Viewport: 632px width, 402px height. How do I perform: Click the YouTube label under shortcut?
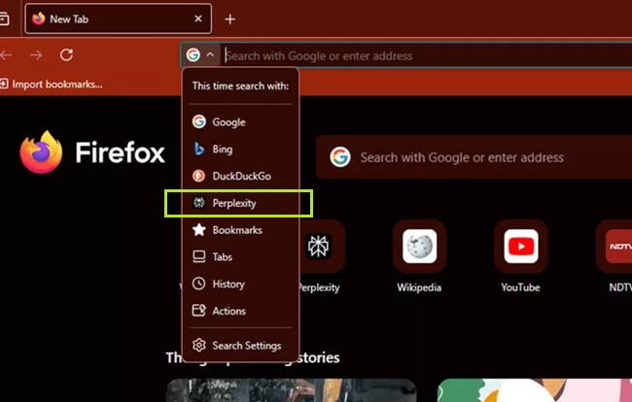pyautogui.click(x=520, y=287)
